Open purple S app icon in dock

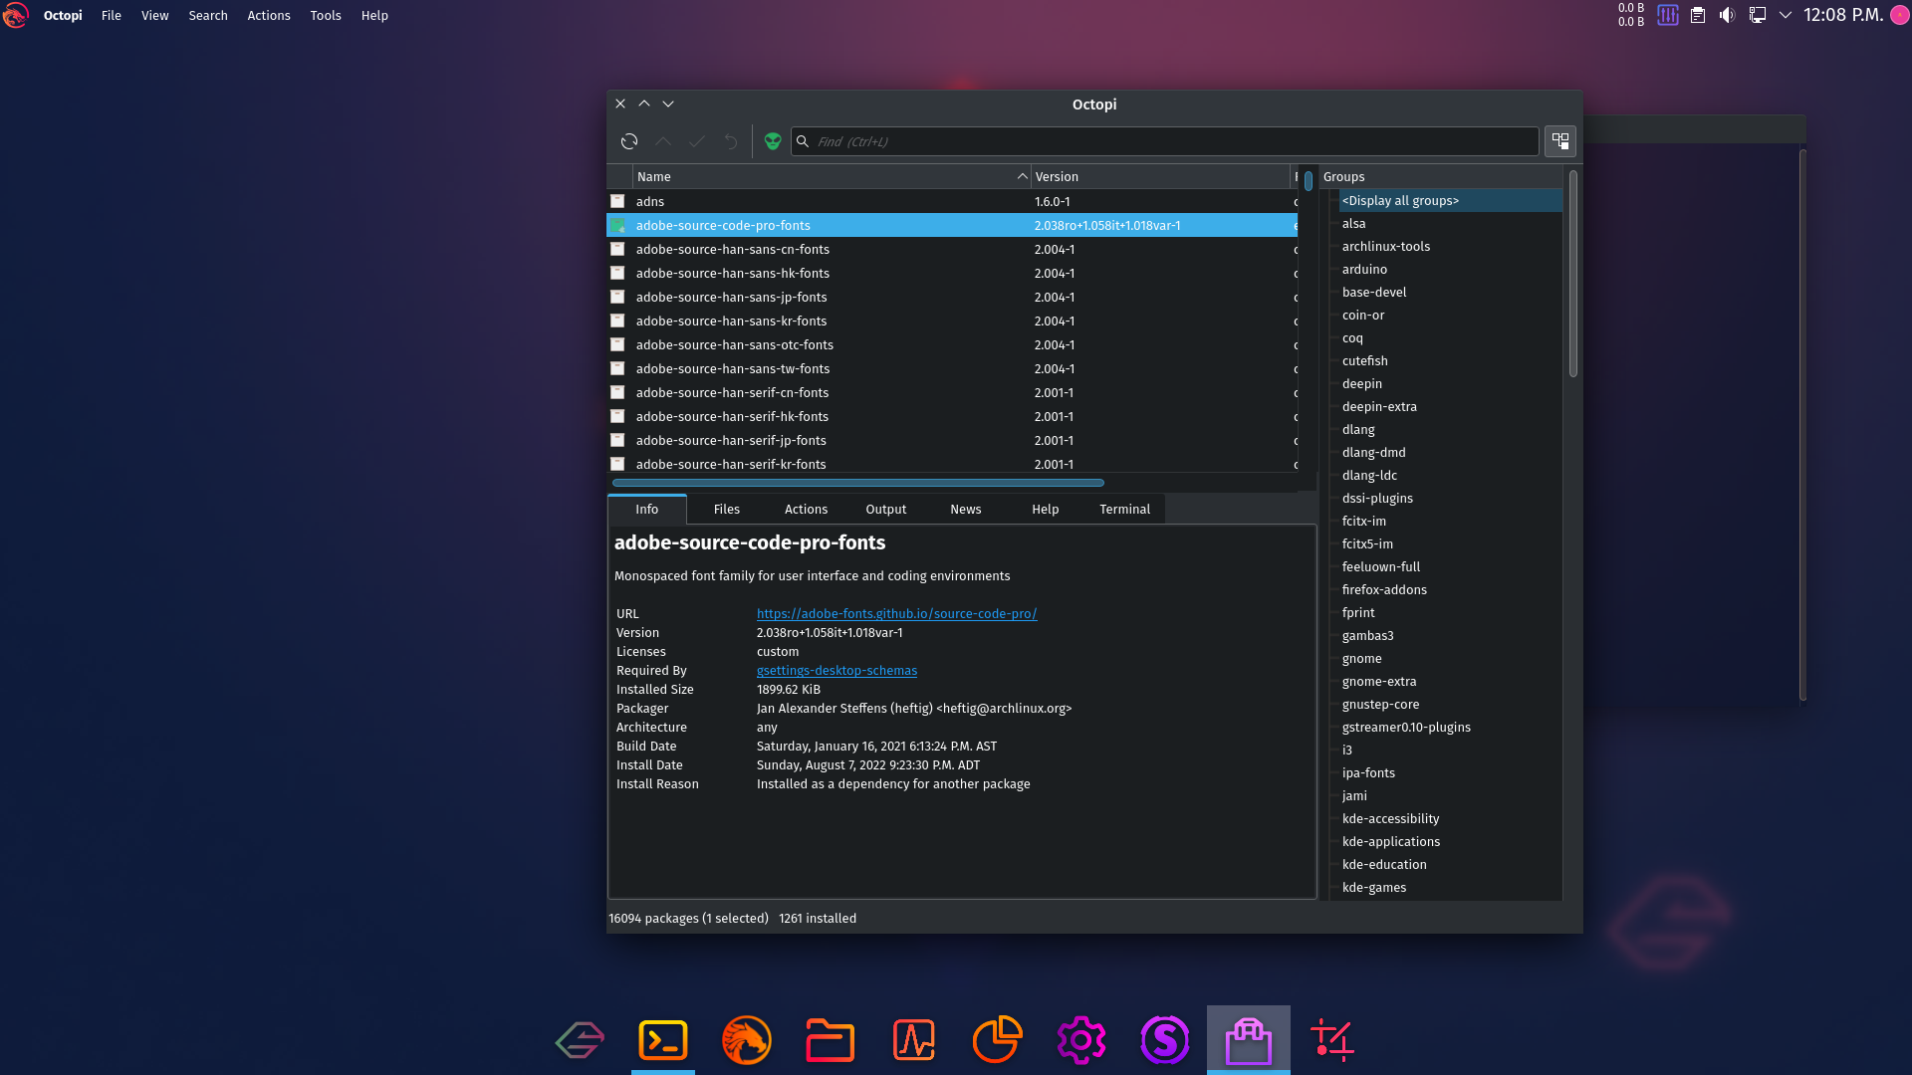pyautogui.click(x=1165, y=1040)
